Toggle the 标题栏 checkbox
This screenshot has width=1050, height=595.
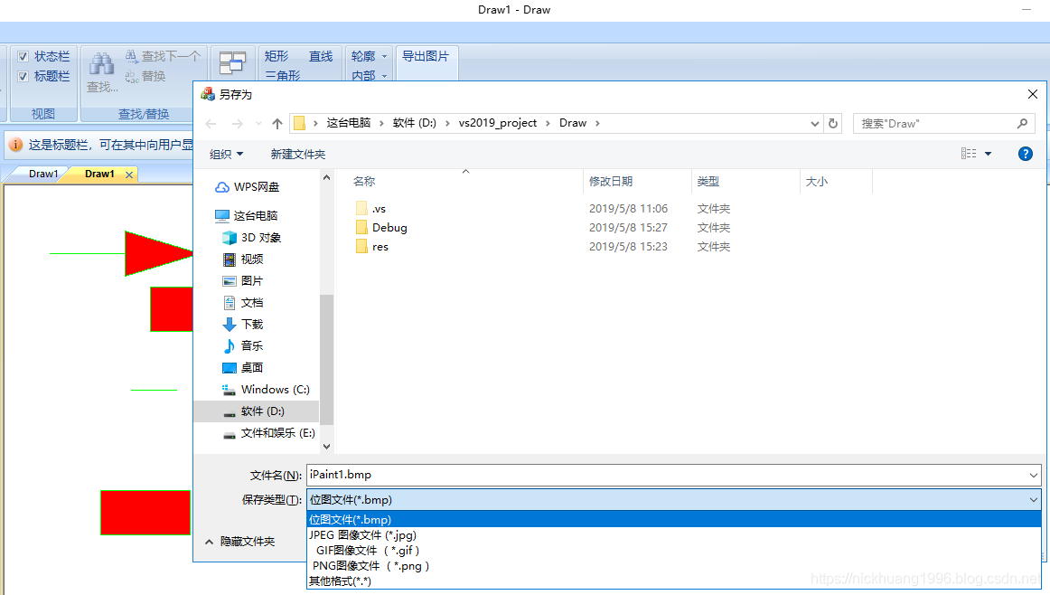(23, 76)
